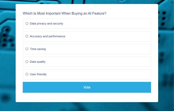174x111 pixels.
Task: Click white card margin below the Vote button
Action: pyautogui.click(x=87, y=97)
